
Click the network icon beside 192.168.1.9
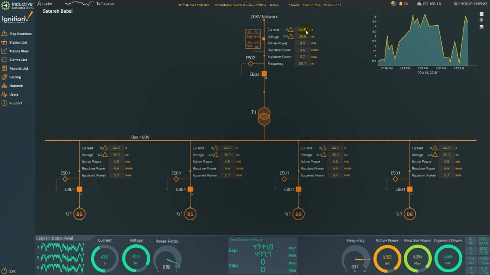point(419,4)
